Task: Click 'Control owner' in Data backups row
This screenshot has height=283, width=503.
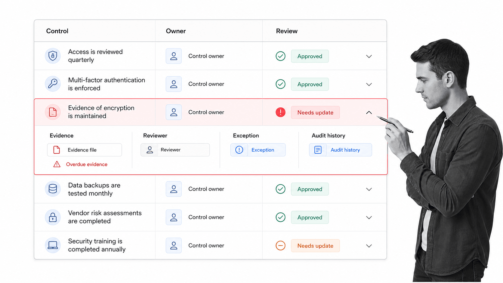Action: click(x=206, y=189)
